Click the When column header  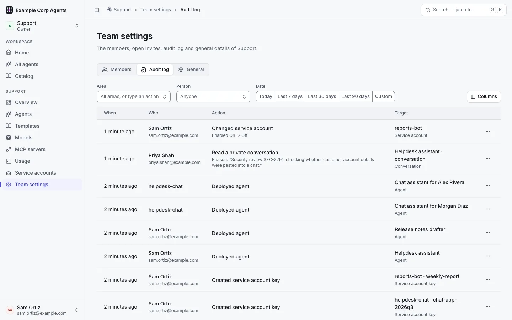(x=110, y=113)
